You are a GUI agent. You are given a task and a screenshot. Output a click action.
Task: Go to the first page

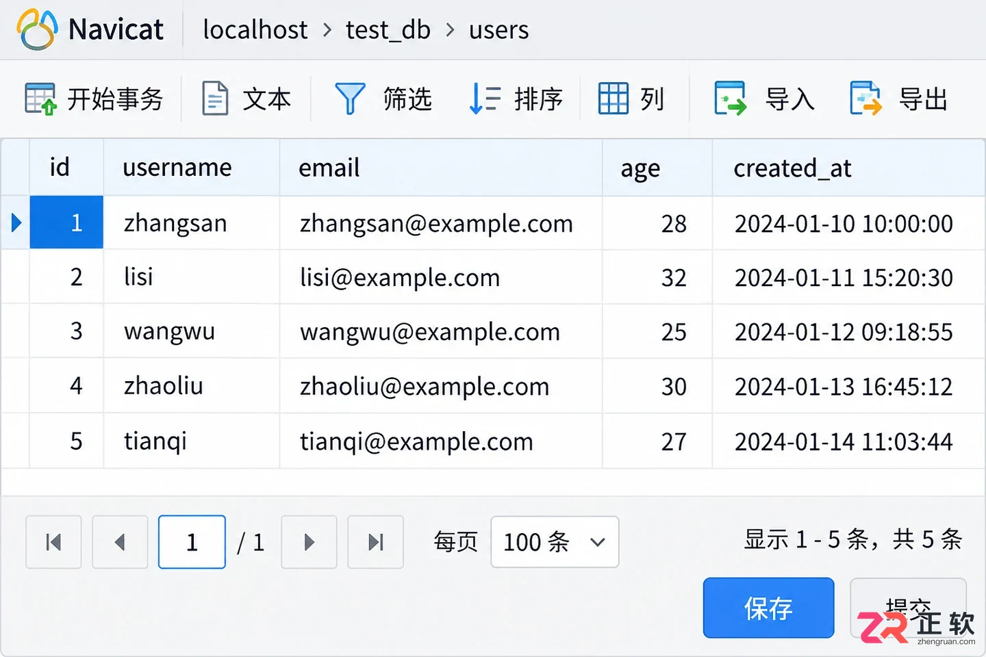pos(53,542)
